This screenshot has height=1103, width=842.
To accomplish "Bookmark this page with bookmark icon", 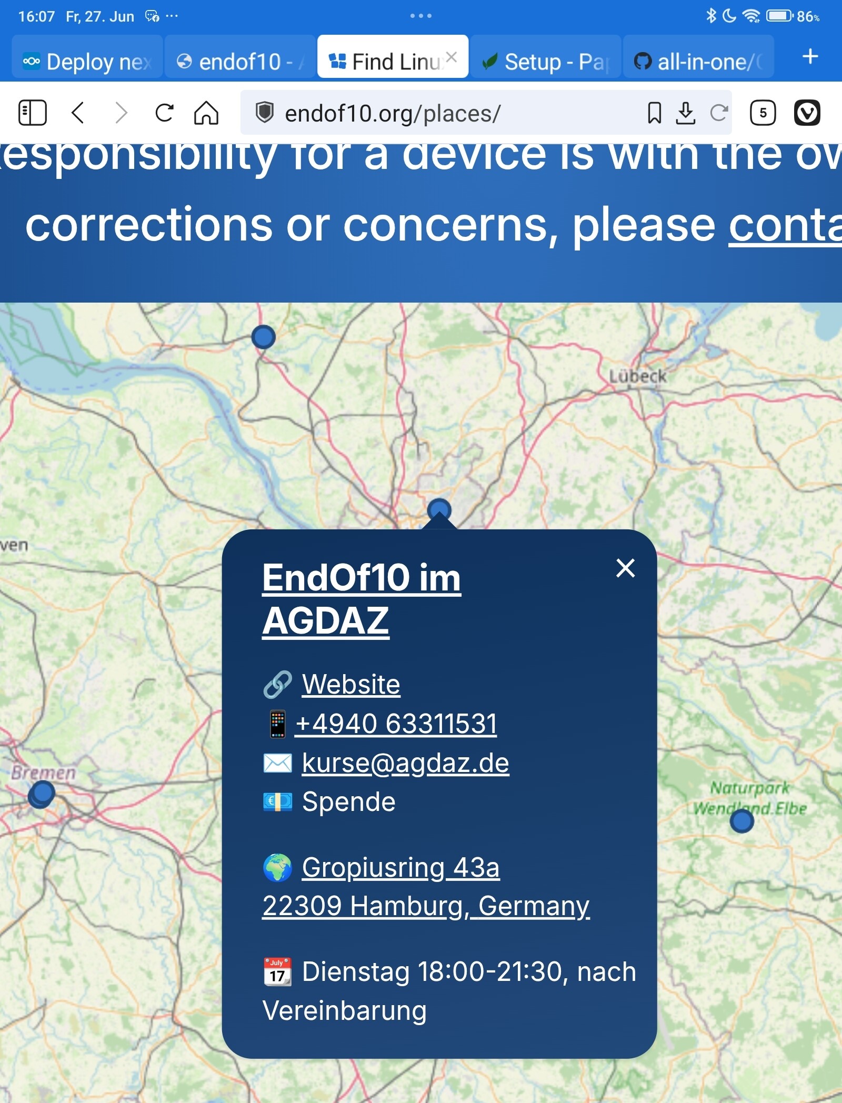I will 654,113.
